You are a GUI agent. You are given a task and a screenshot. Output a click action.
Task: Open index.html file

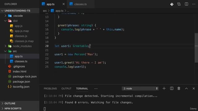[x=19, y=71]
